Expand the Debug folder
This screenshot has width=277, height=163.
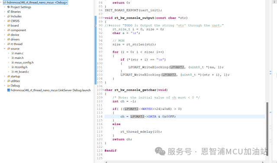click(5, 85)
